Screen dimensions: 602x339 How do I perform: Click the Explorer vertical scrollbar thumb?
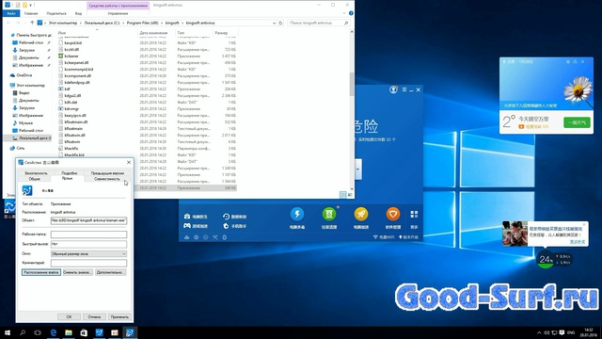352,84
